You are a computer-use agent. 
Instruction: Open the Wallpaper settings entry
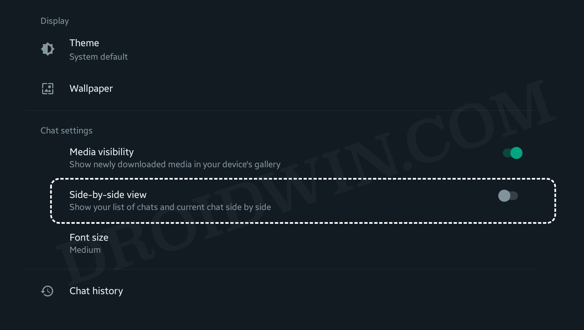coord(91,89)
